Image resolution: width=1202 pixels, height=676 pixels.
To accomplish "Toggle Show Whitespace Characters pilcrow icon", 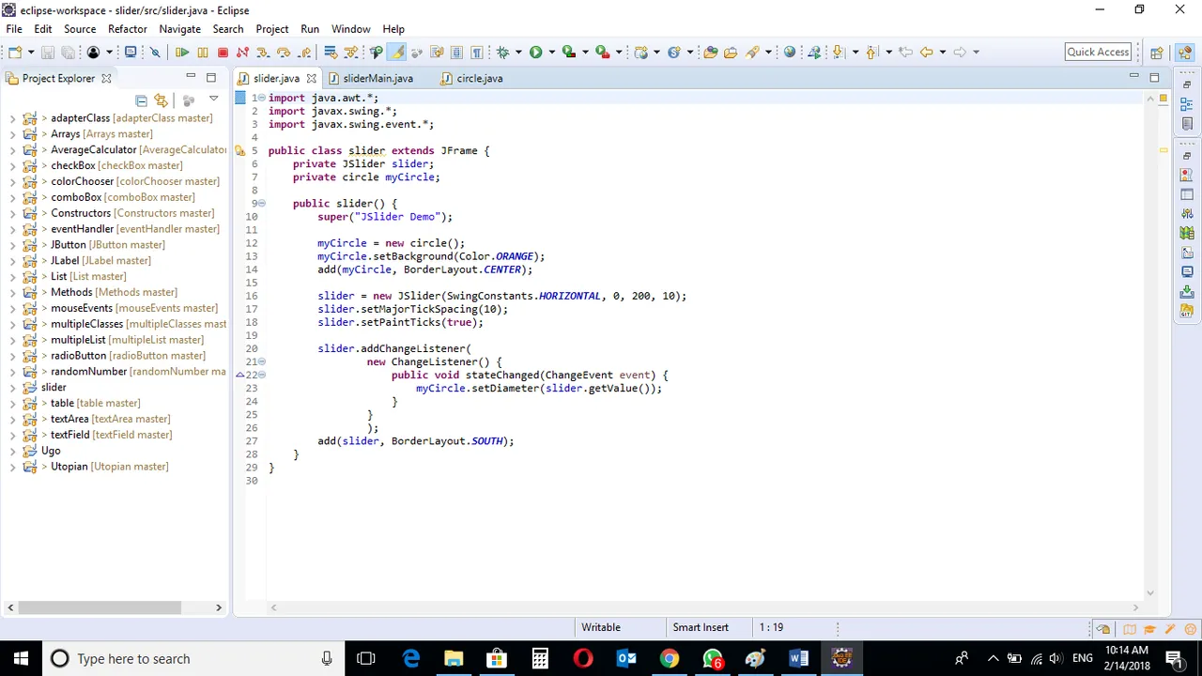I will coord(477,53).
